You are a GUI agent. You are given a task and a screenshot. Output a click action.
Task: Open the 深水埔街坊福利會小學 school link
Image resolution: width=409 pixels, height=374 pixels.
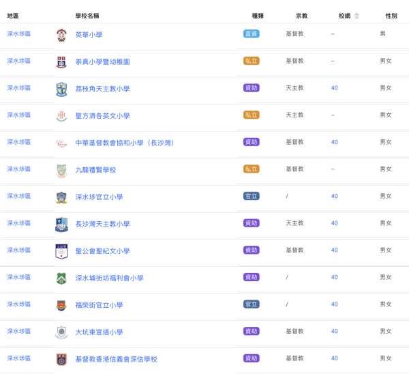109,278
